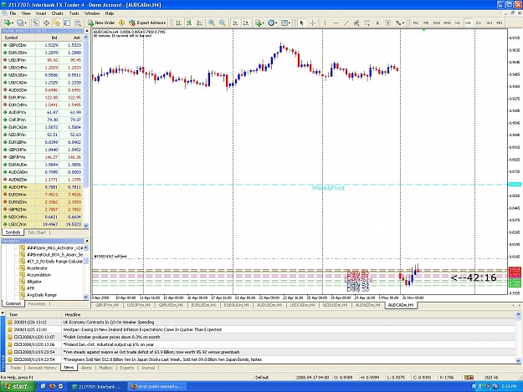The height and width of the screenshot is (392, 523).
Task: Click the New Chart toolbar icon
Action: (7, 23)
